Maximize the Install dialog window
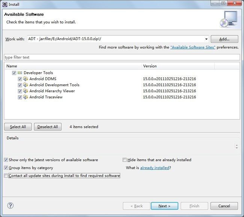The image size is (244, 217). (223, 3)
